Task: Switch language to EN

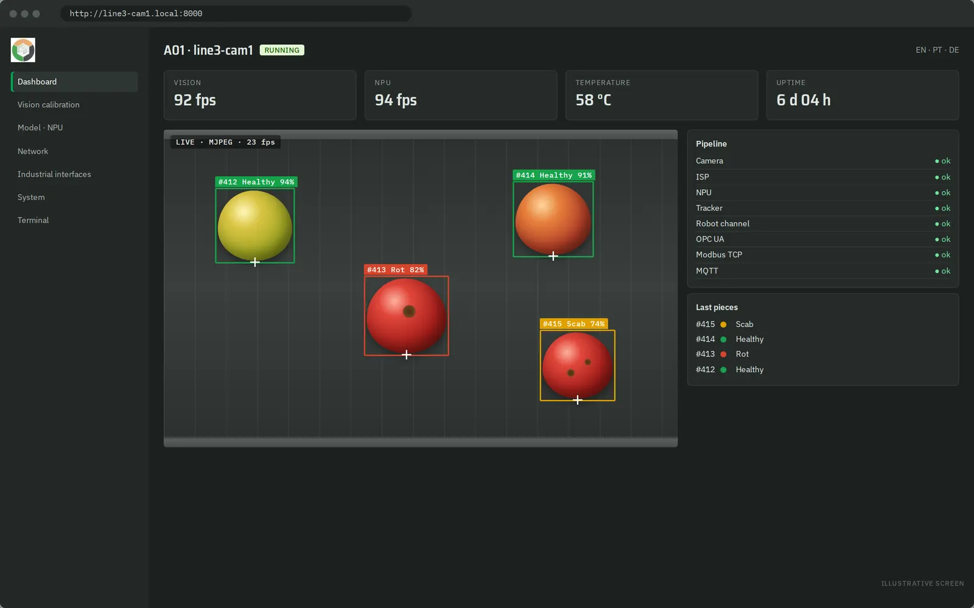Action: point(920,50)
